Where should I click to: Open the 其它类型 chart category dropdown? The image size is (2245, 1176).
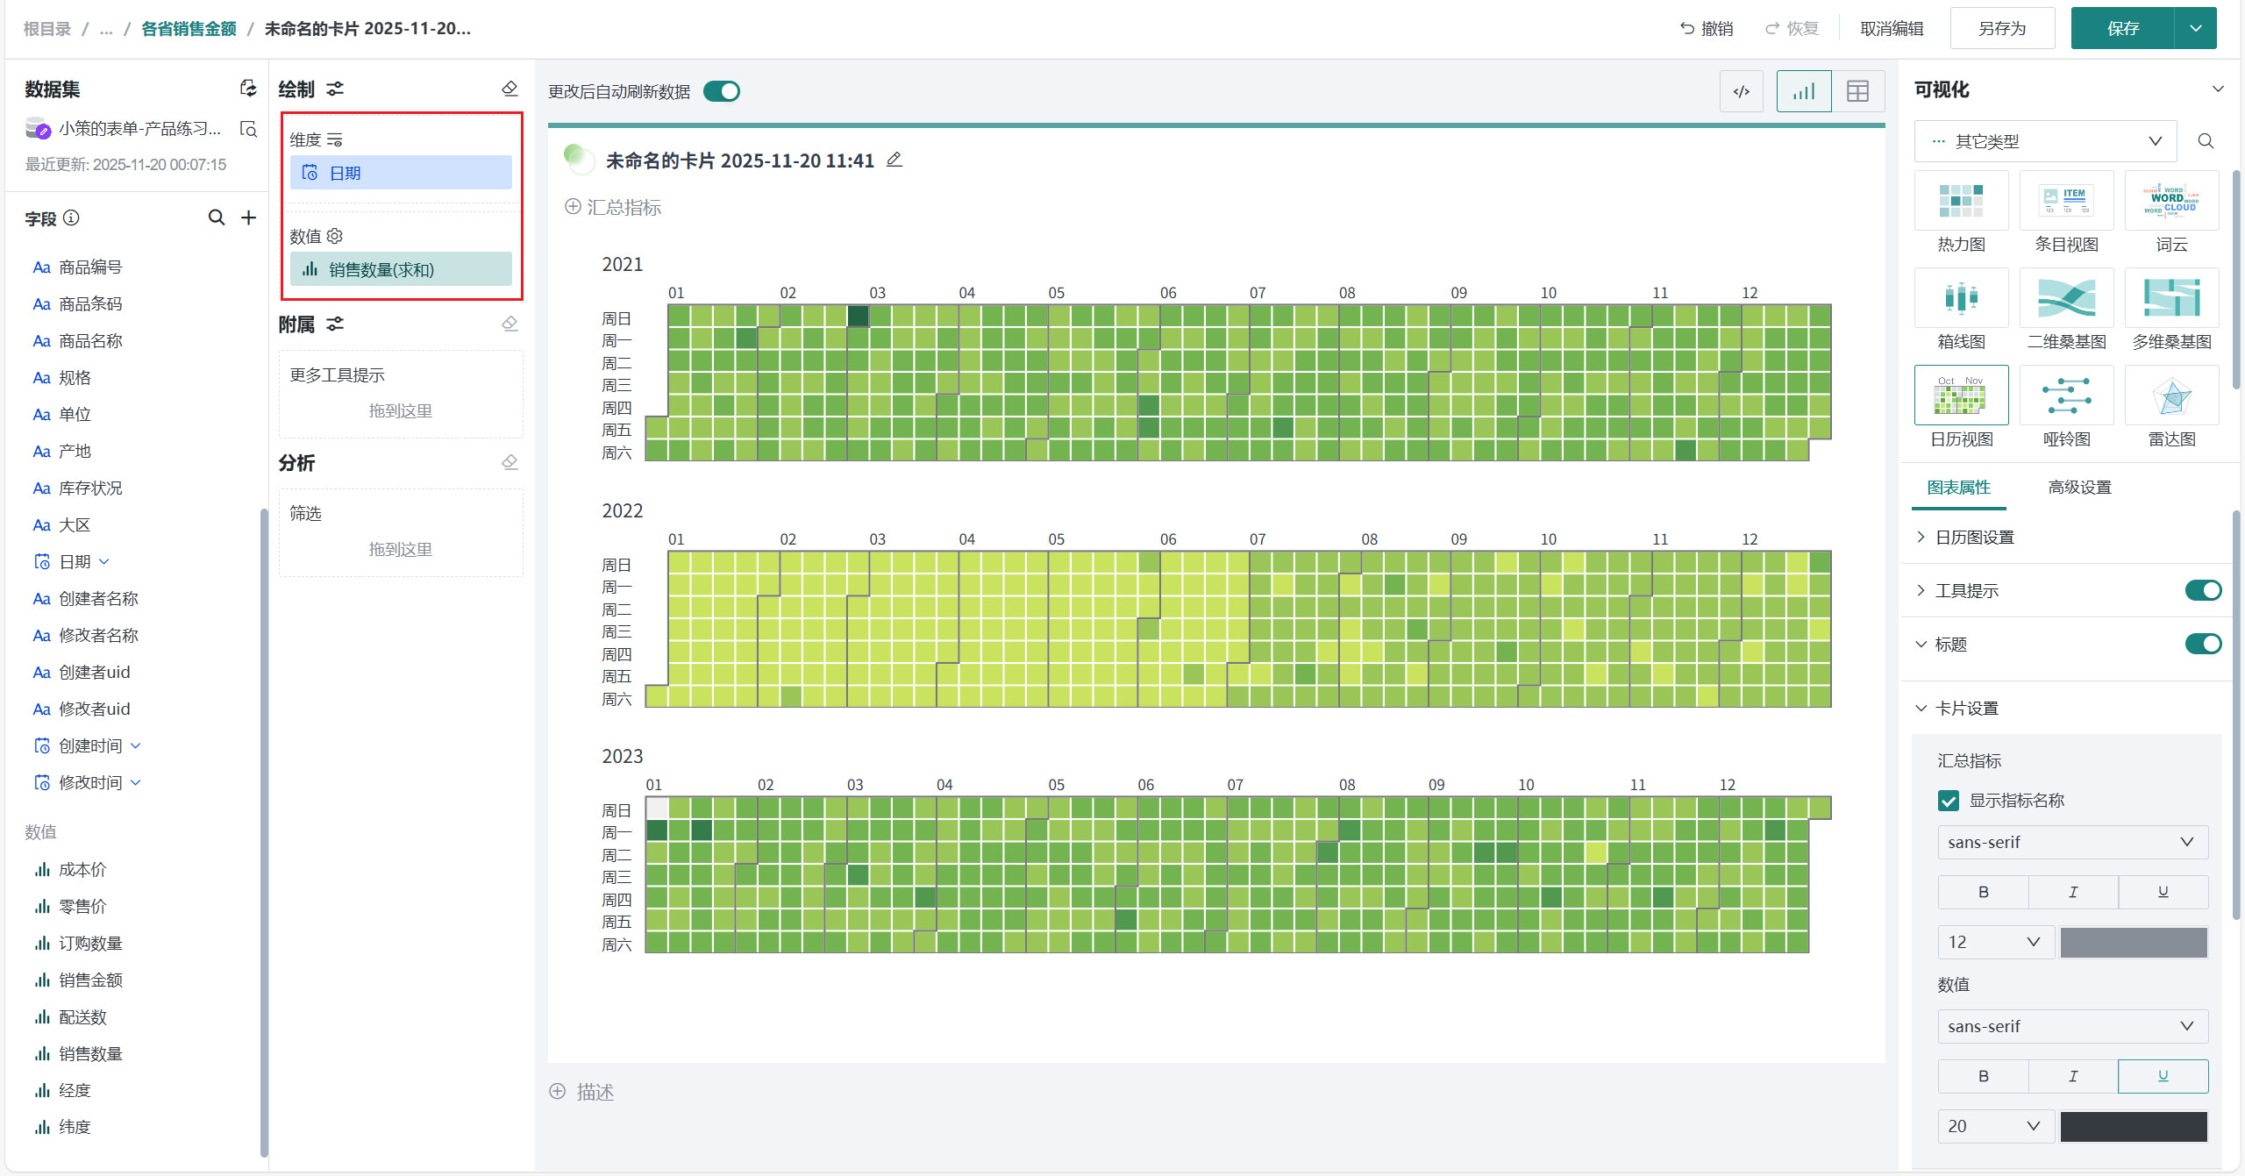coord(2045,141)
